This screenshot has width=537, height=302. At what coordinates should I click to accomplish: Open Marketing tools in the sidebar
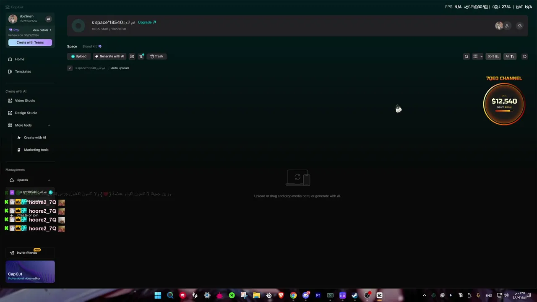[x=33, y=150]
